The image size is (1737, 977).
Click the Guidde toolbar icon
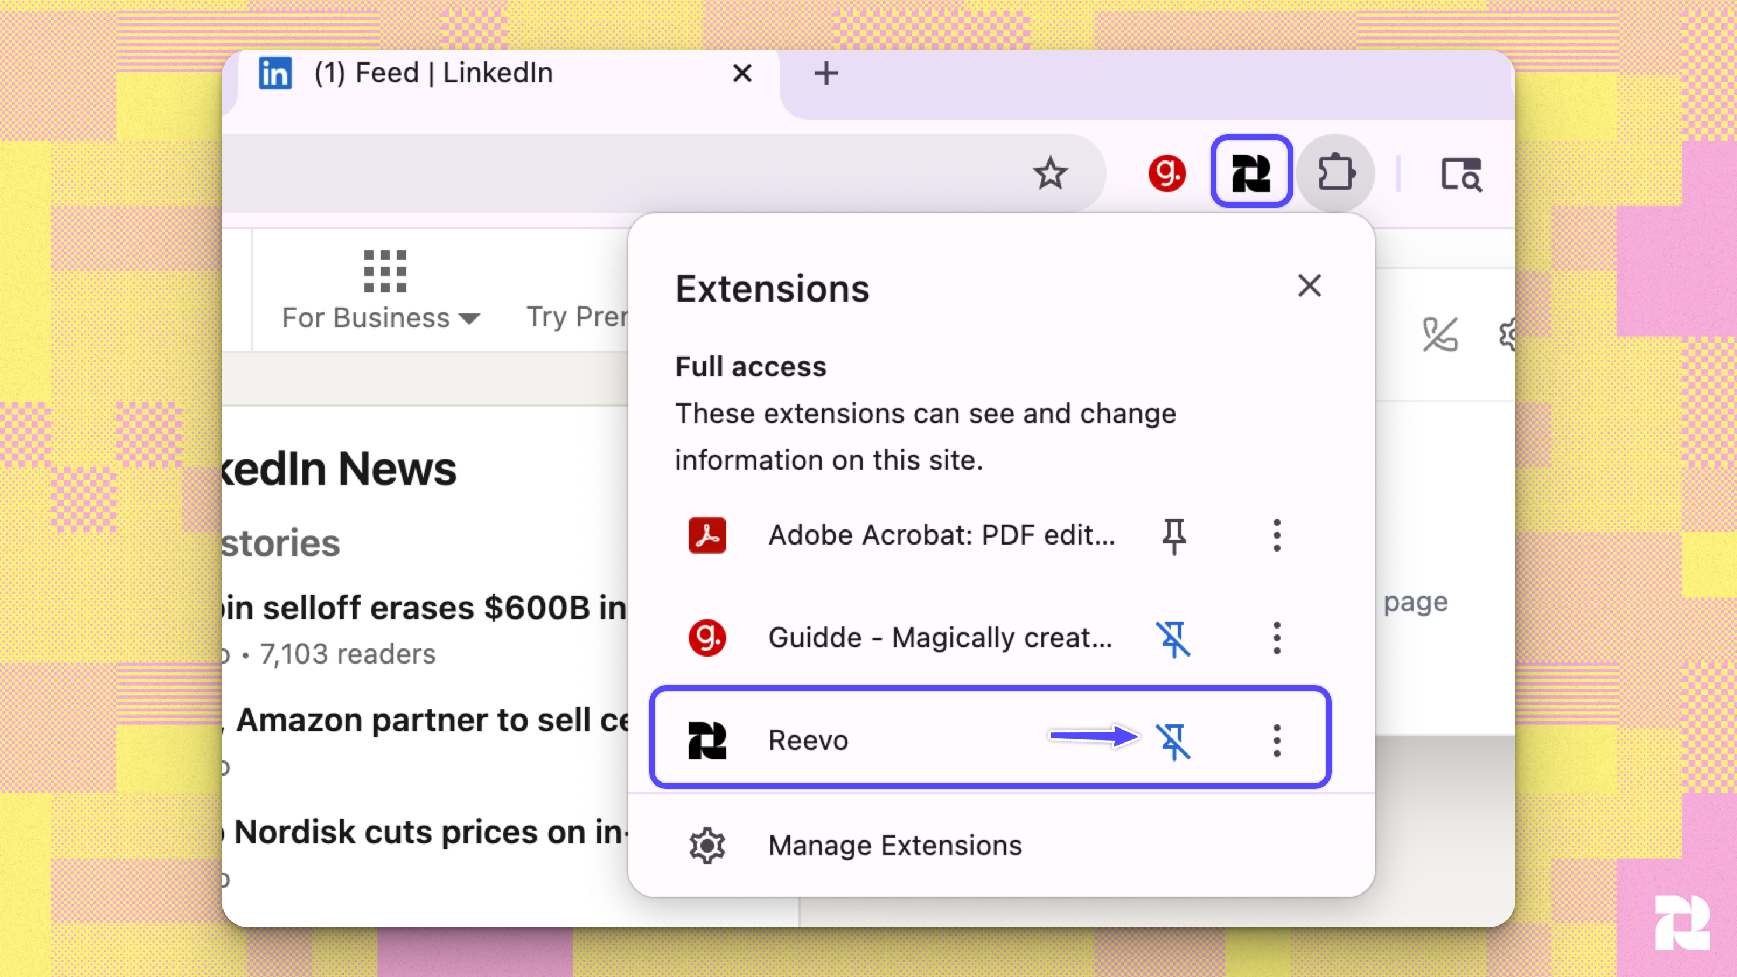(x=1167, y=173)
